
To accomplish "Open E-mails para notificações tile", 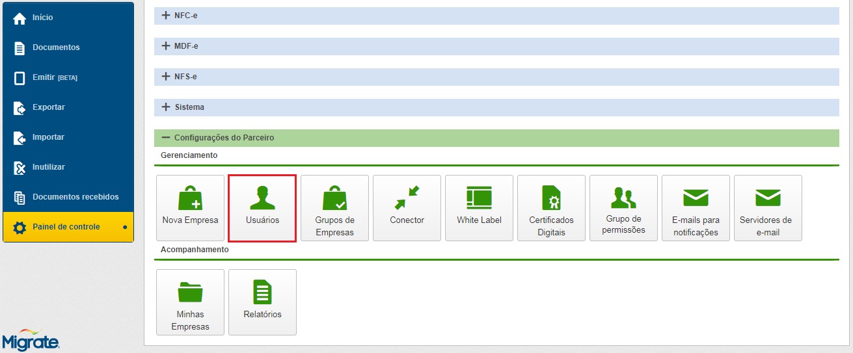I will tap(696, 208).
